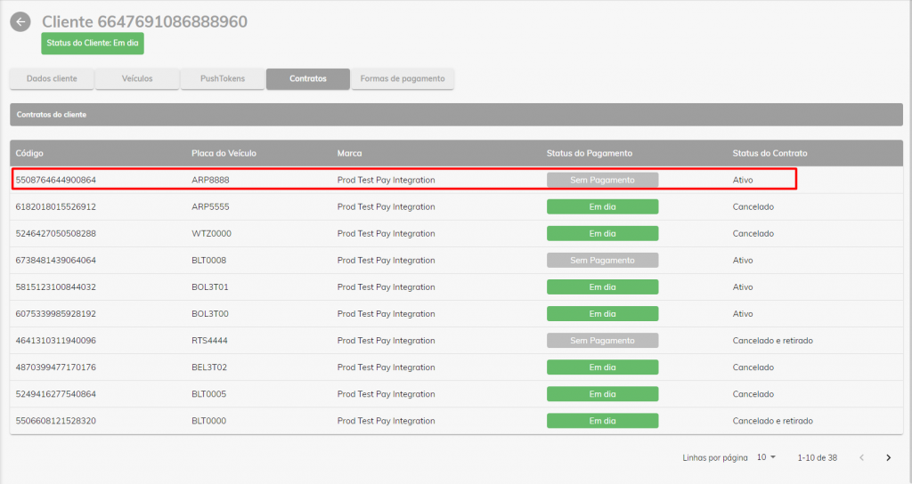Open the PushTokens tab
This screenshot has height=484, width=912.
click(223, 78)
